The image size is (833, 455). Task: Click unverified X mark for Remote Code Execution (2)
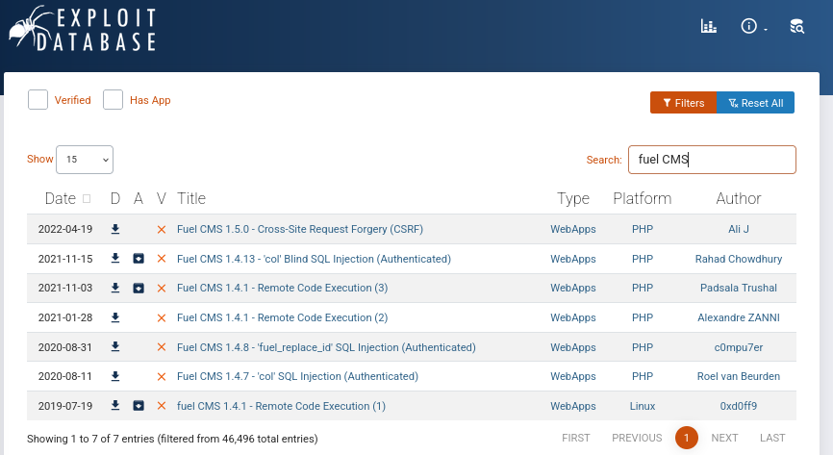coord(162,317)
